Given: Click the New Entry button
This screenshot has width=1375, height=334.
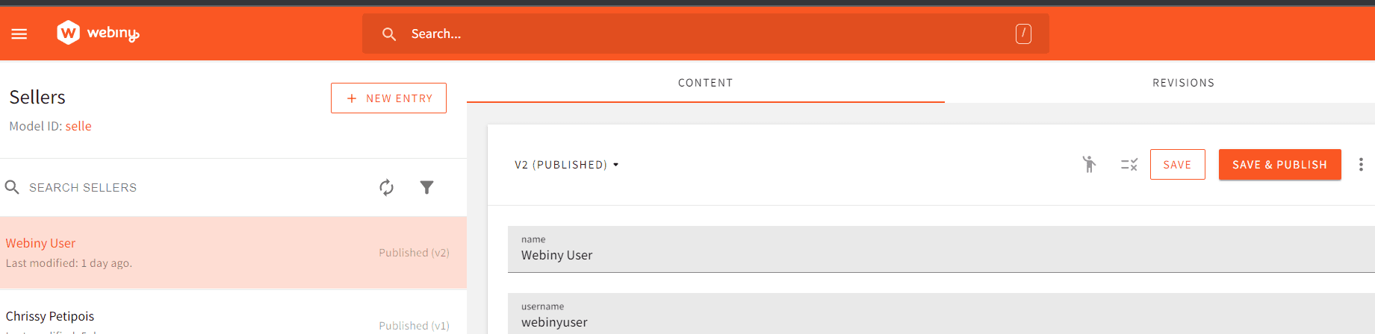Looking at the screenshot, I should [x=388, y=98].
